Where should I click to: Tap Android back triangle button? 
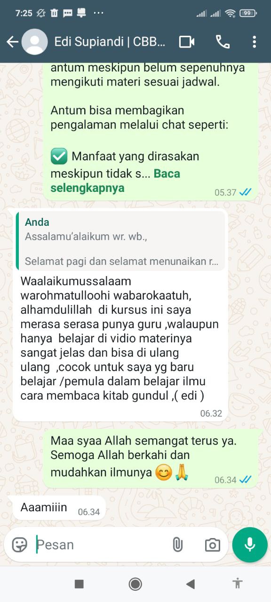[x=190, y=584]
